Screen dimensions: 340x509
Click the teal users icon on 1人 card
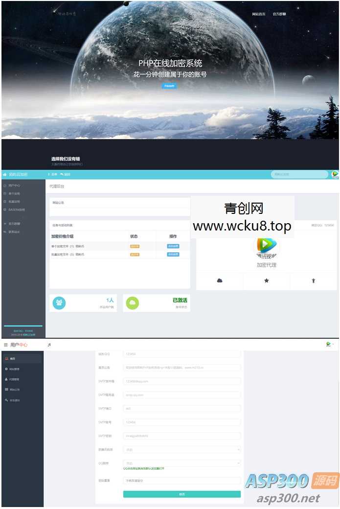point(59,303)
